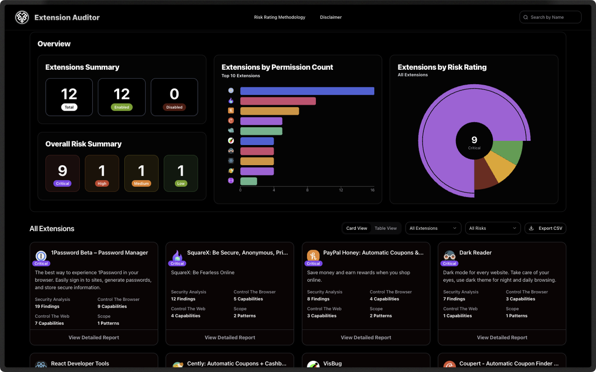Click the teal bird icon in permission chart
This screenshot has height=372, width=596.
(x=230, y=131)
